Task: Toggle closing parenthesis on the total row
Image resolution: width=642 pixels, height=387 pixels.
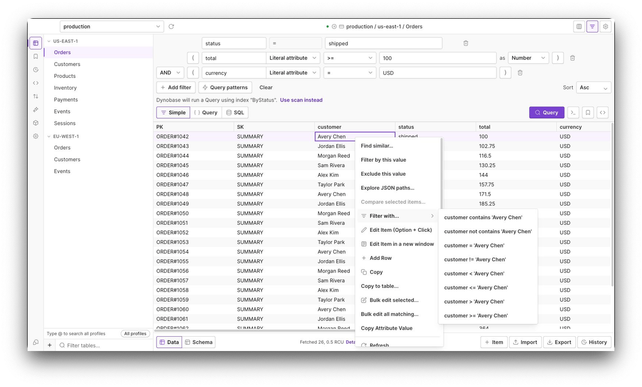Action: click(x=558, y=58)
